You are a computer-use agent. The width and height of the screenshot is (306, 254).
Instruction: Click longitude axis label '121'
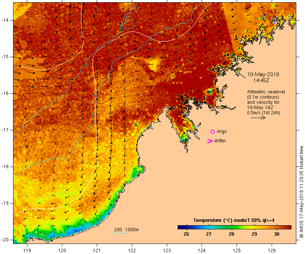[x=97, y=250]
